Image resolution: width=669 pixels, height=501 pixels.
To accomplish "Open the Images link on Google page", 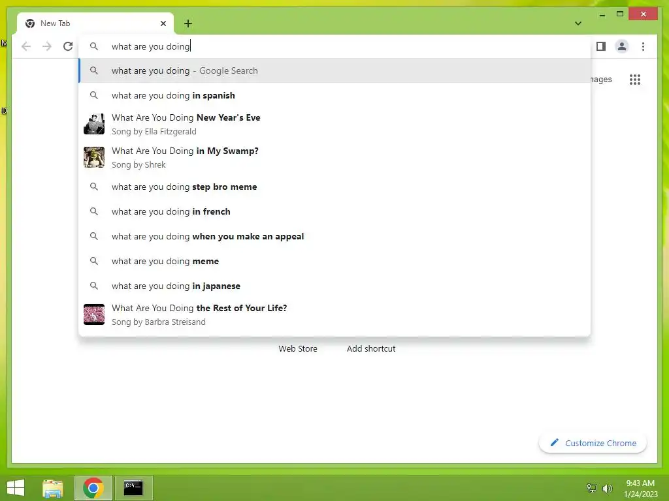I will coord(601,79).
